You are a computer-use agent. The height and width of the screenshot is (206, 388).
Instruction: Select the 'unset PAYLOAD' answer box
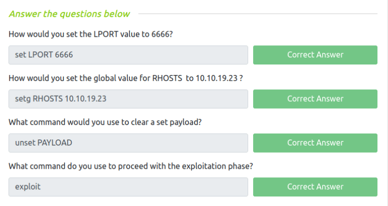128,143
